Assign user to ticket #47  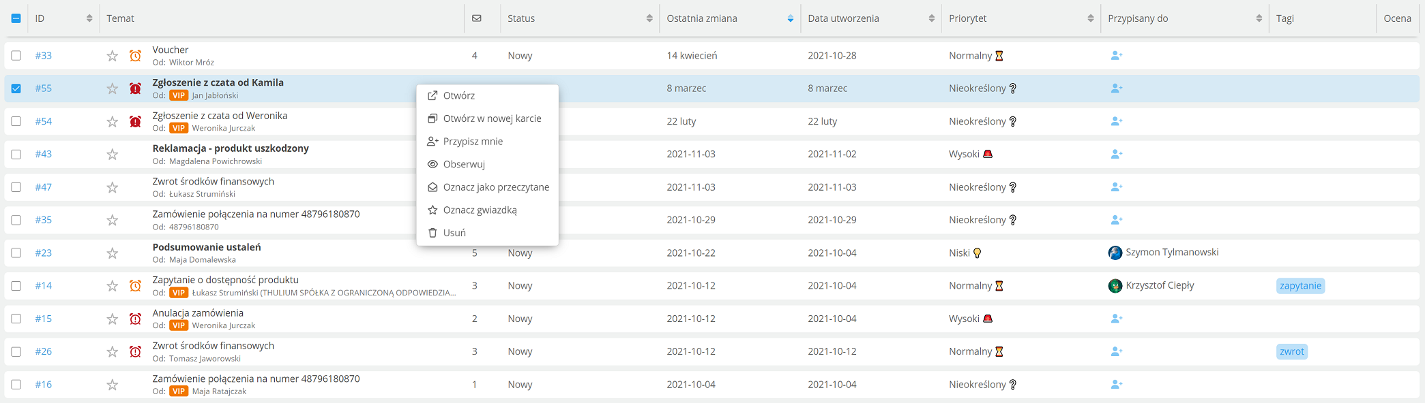click(1117, 187)
